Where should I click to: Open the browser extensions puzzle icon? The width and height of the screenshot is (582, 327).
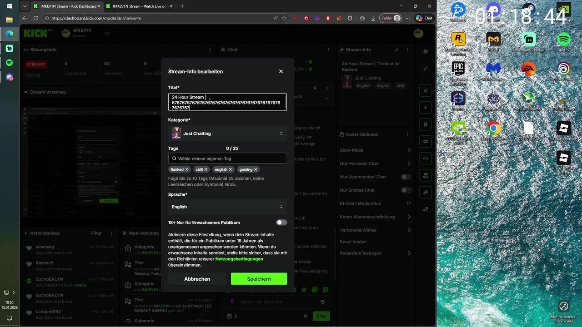pos(350,18)
